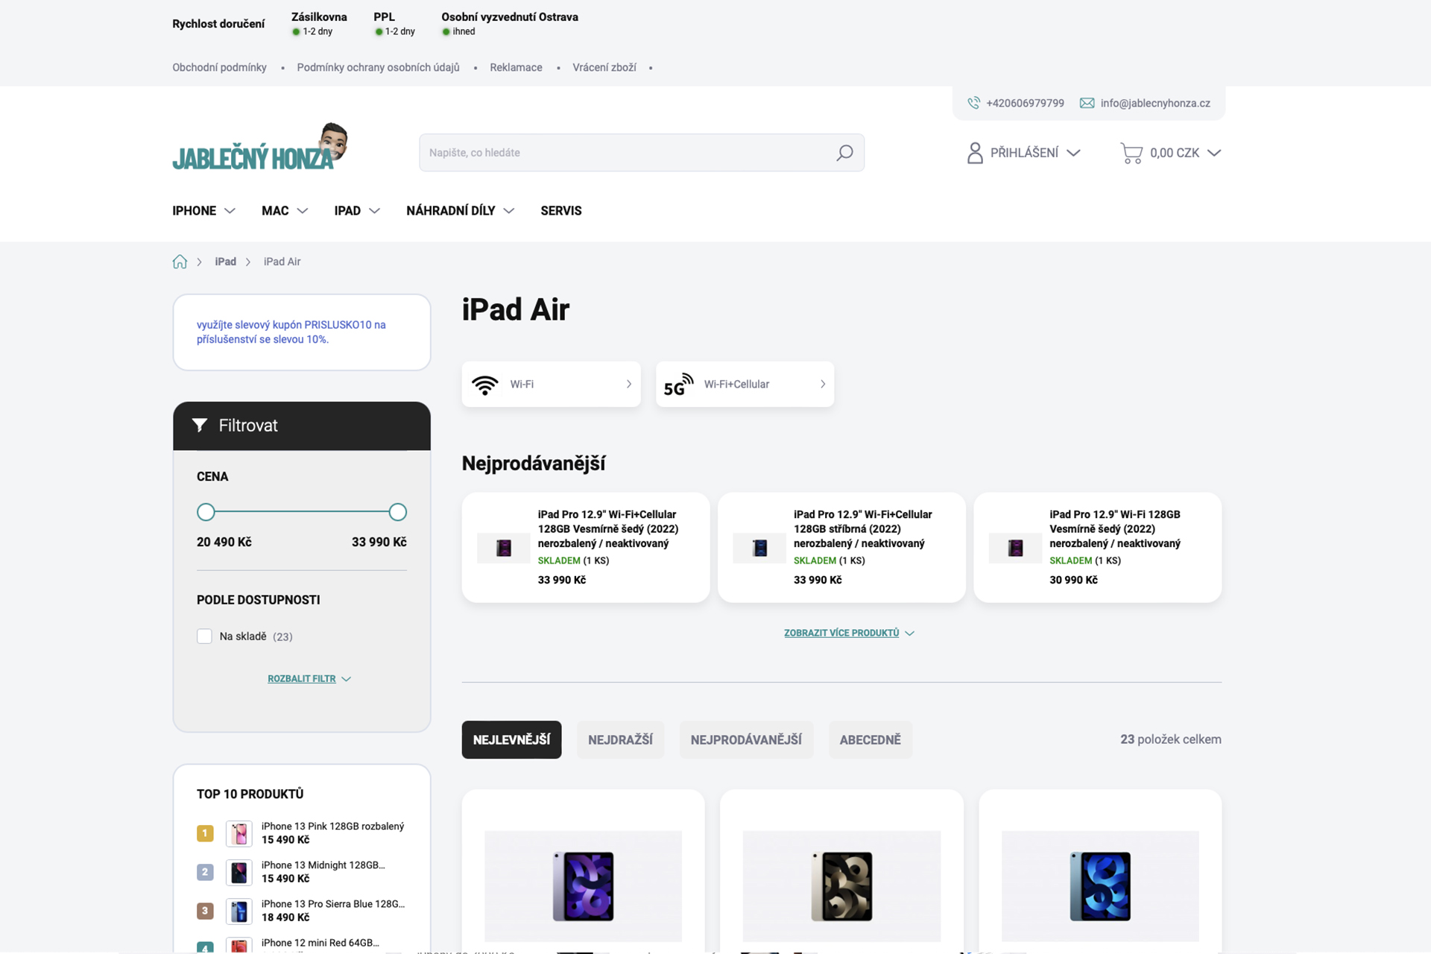
Task: Expand the MAC menu chevron
Action: (303, 211)
